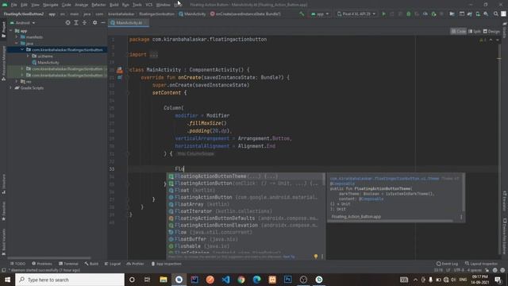Click the MainActivity breadcrumb in navigation bar
Viewport: 508px width, 286px height.
[x=192, y=14]
